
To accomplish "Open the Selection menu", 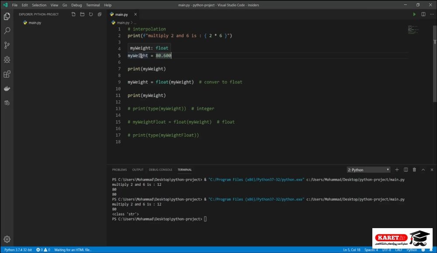I will pyautogui.click(x=39, y=5).
